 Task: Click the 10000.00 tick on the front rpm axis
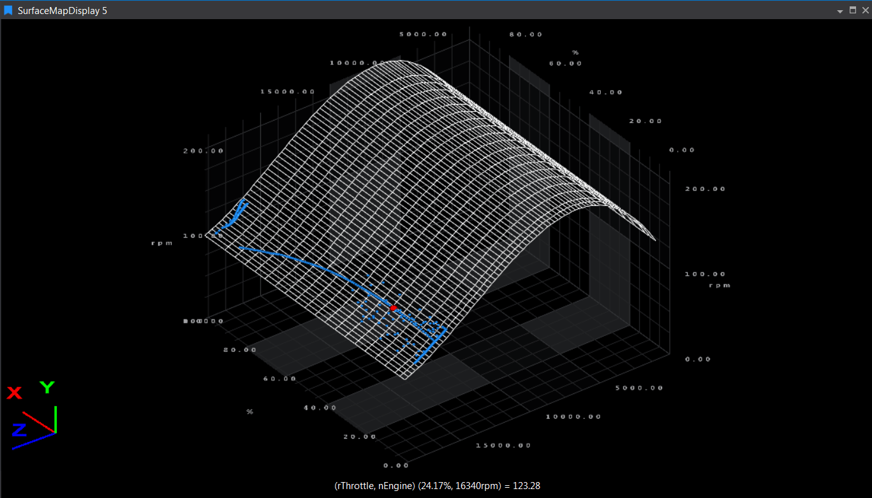[x=574, y=416]
